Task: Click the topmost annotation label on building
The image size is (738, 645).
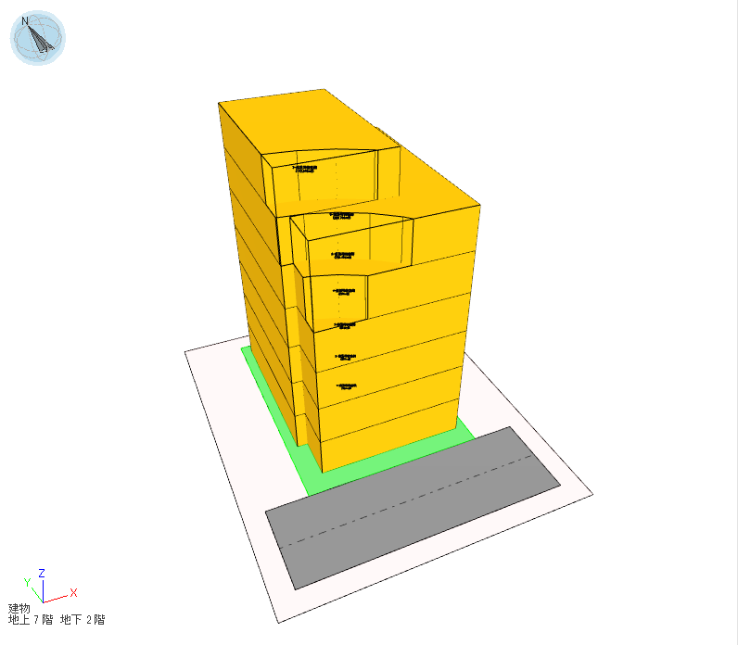Action: coord(305,169)
